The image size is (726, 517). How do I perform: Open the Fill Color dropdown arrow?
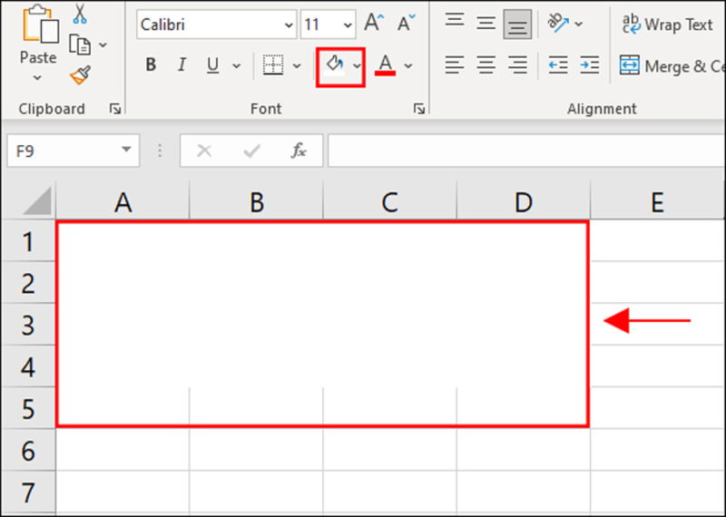coord(357,65)
